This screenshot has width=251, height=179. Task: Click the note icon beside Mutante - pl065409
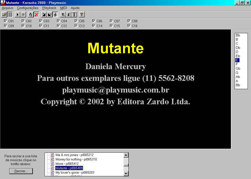click(x=52, y=168)
